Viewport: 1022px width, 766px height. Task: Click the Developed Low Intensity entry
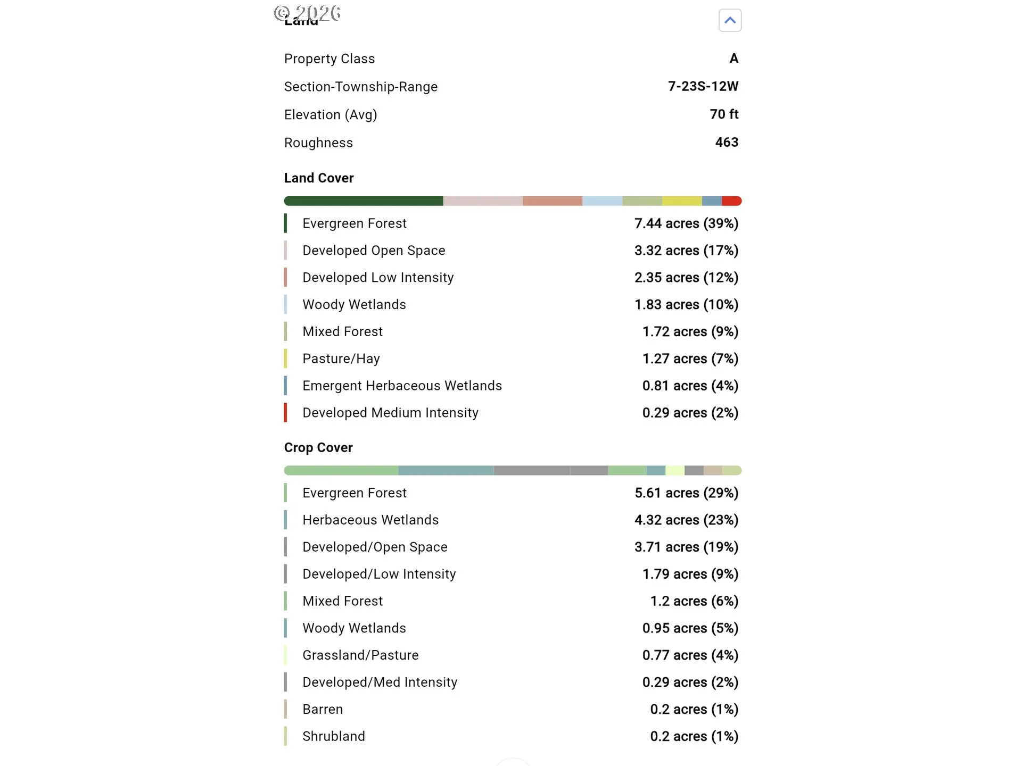pos(512,278)
